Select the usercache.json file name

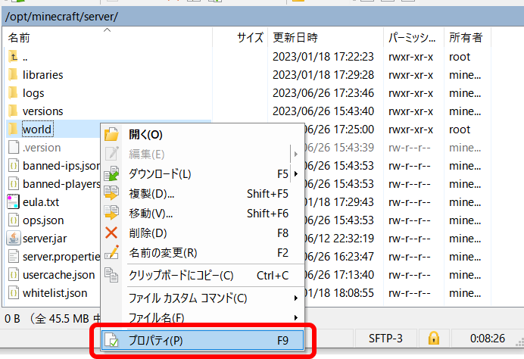pos(59,275)
